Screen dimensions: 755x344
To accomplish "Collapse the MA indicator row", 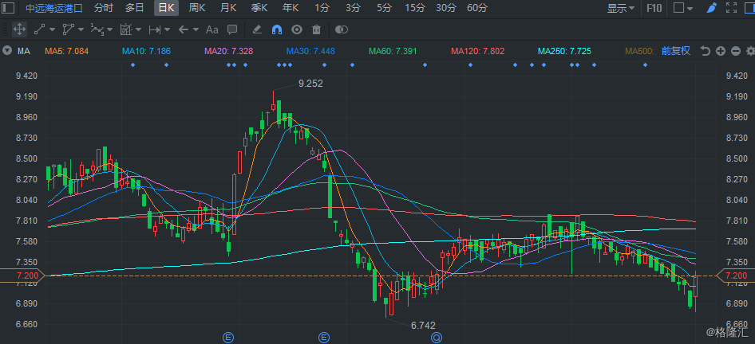I will (x=7, y=51).
